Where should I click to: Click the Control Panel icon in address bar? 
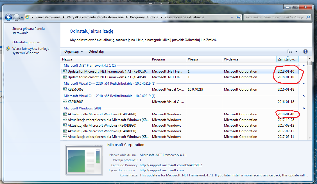pyautogui.click(x=27, y=17)
